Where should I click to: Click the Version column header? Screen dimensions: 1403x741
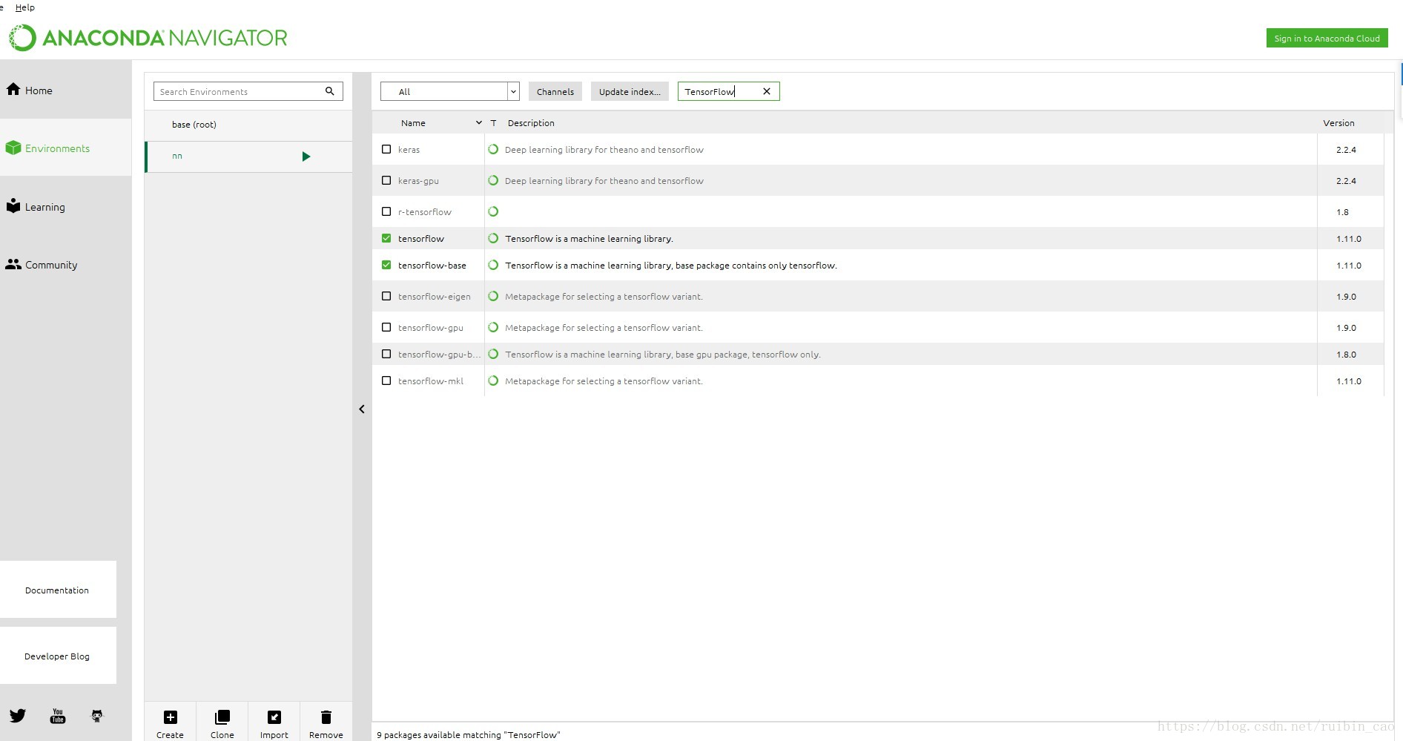[1338, 123]
